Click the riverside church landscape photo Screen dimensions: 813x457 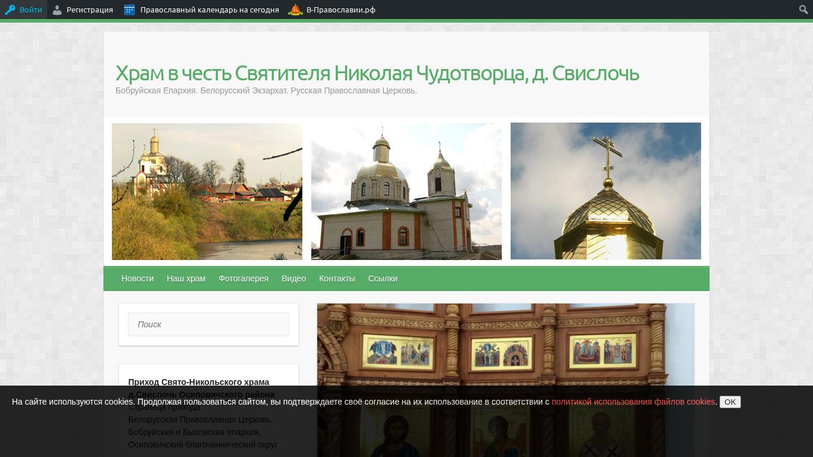click(207, 192)
